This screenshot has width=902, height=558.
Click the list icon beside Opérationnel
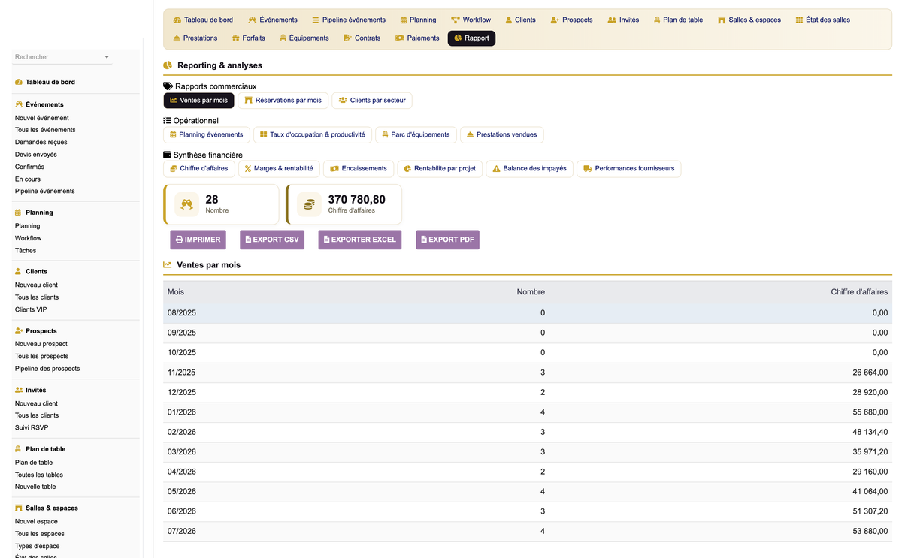[167, 120]
